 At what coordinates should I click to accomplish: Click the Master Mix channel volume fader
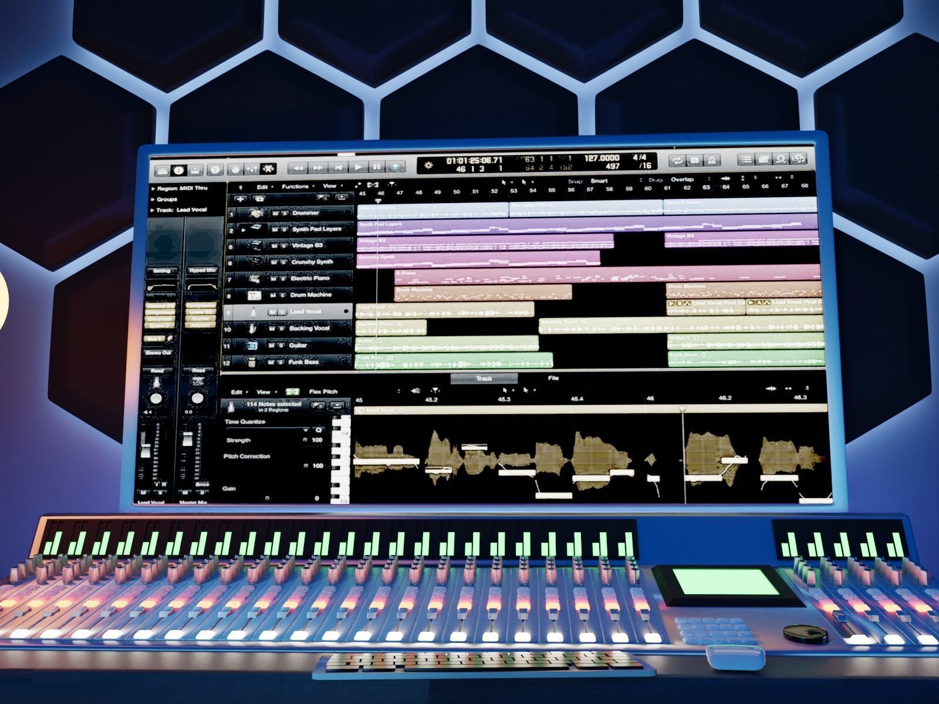pyautogui.click(x=188, y=440)
